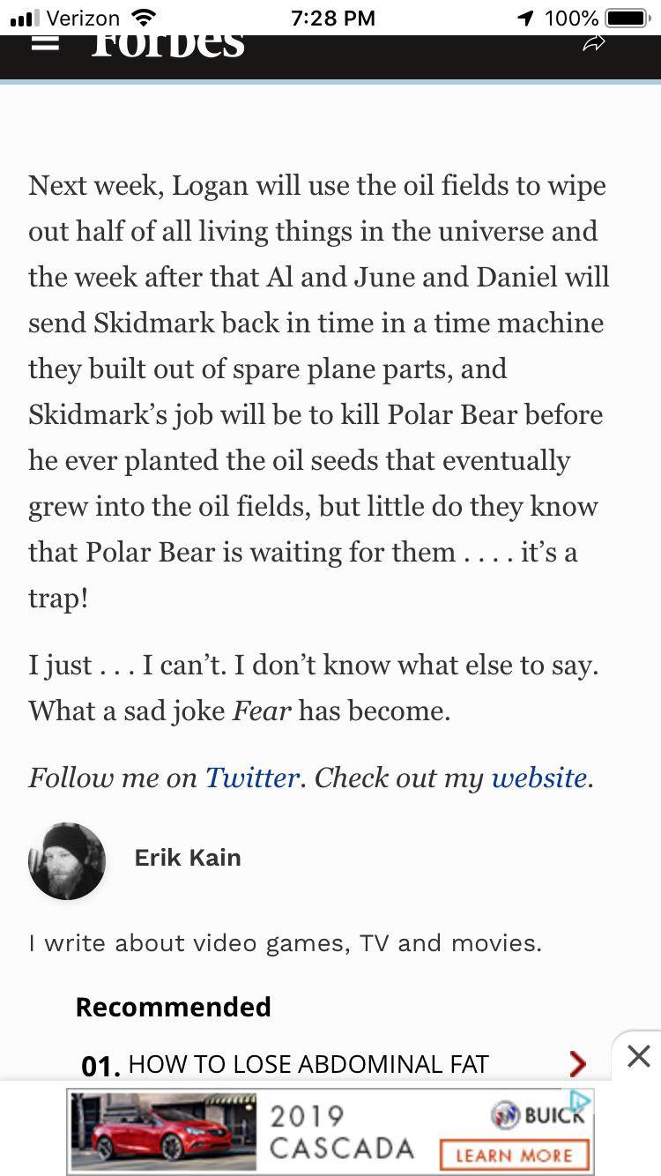The width and height of the screenshot is (661, 1176).
Task: Tap the 7:28 PM clock
Action: coord(331,18)
